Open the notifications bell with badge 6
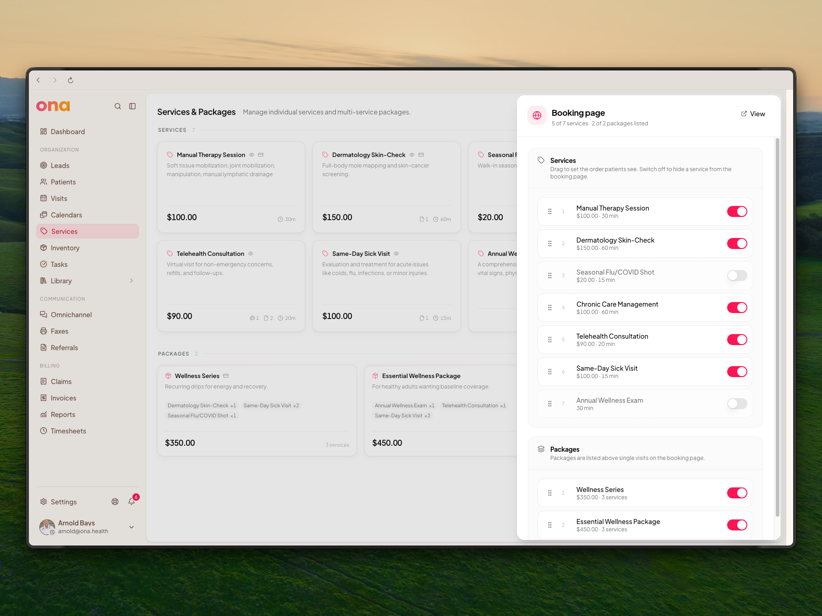Image resolution: width=822 pixels, height=616 pixels. click(x=132, y=502)
